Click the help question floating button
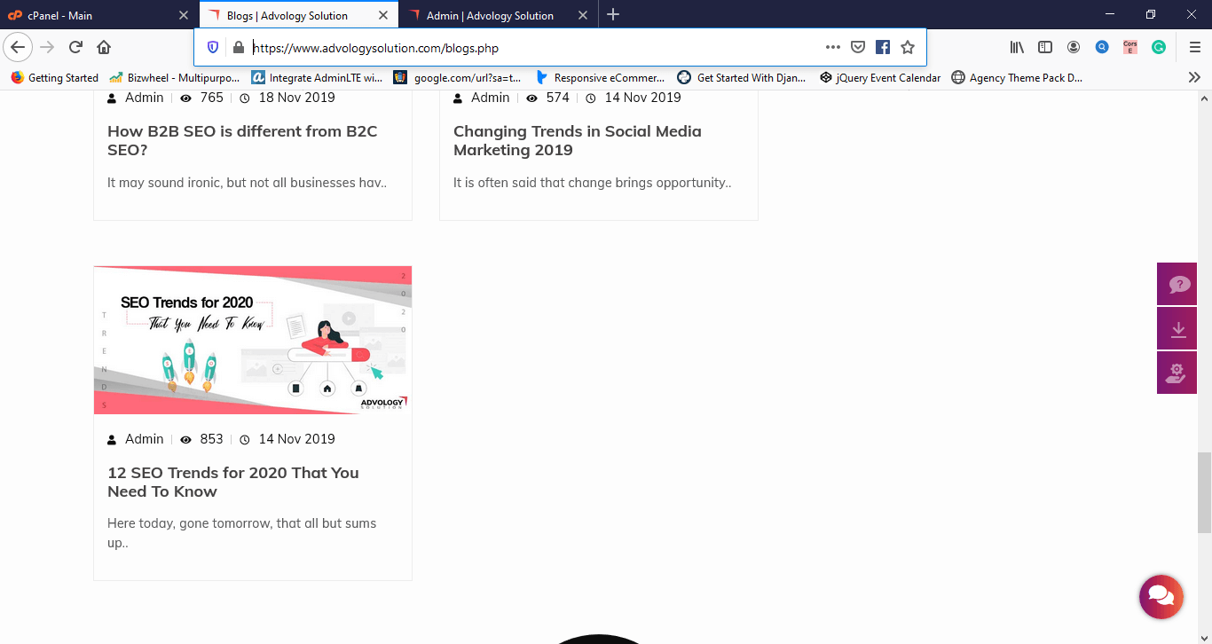 coord(1177,284)
